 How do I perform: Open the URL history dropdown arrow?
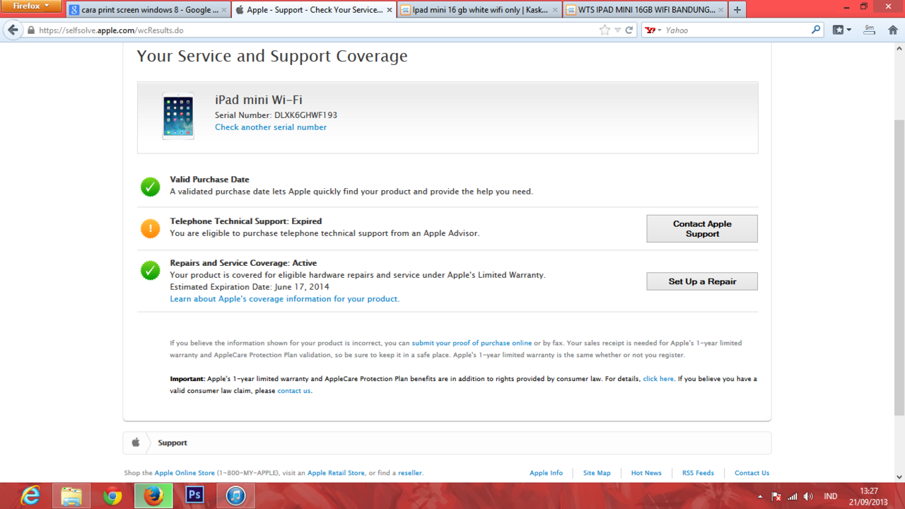coord(617,30)
